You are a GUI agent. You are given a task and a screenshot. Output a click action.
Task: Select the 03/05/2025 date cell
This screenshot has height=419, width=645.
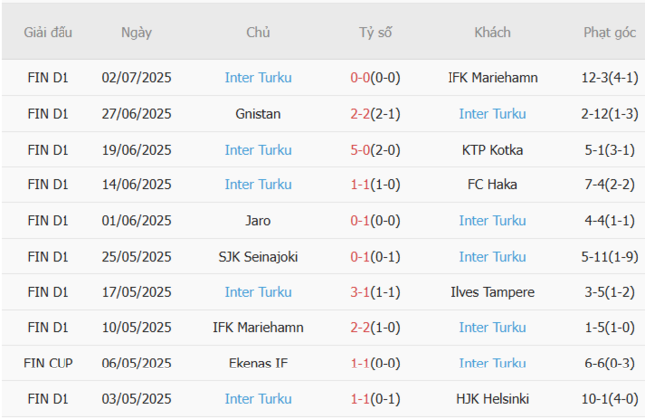(137, 399)
